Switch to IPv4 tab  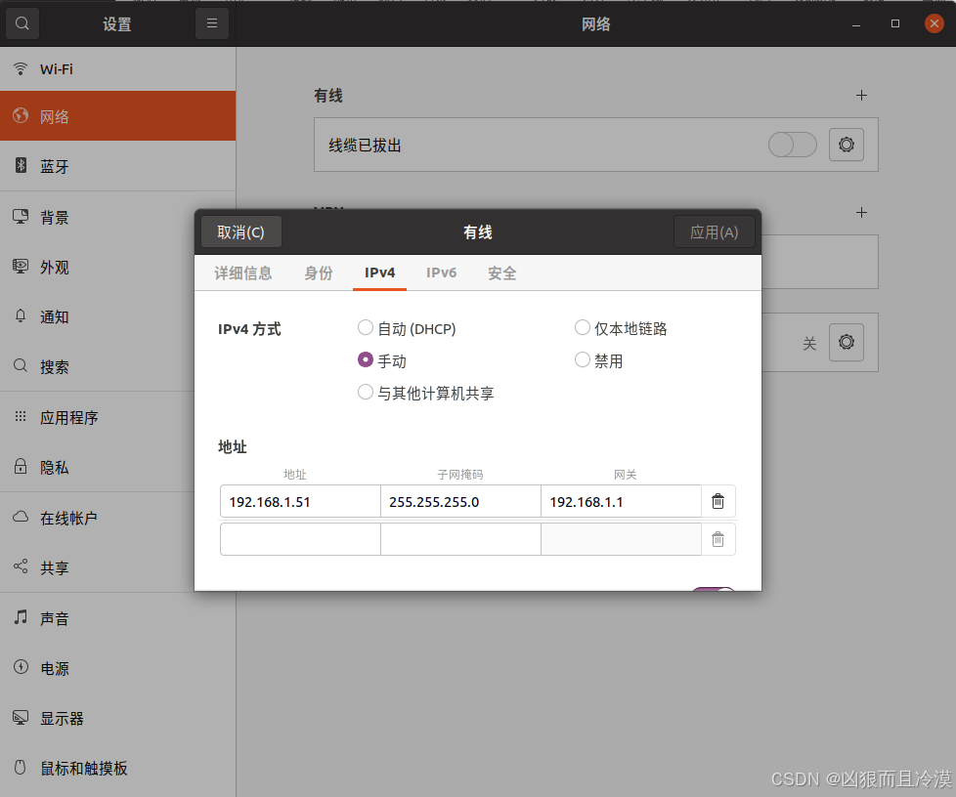380,273
